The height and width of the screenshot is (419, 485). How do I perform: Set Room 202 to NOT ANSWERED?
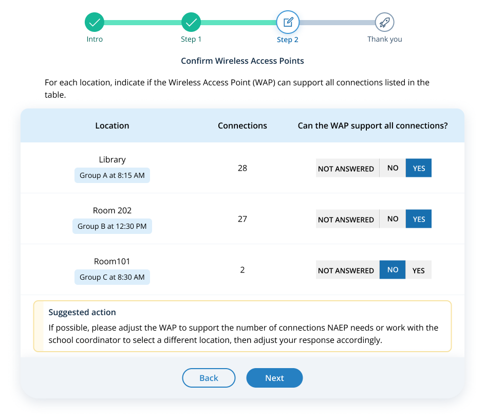pyautogui.click(x=346, y=220)
